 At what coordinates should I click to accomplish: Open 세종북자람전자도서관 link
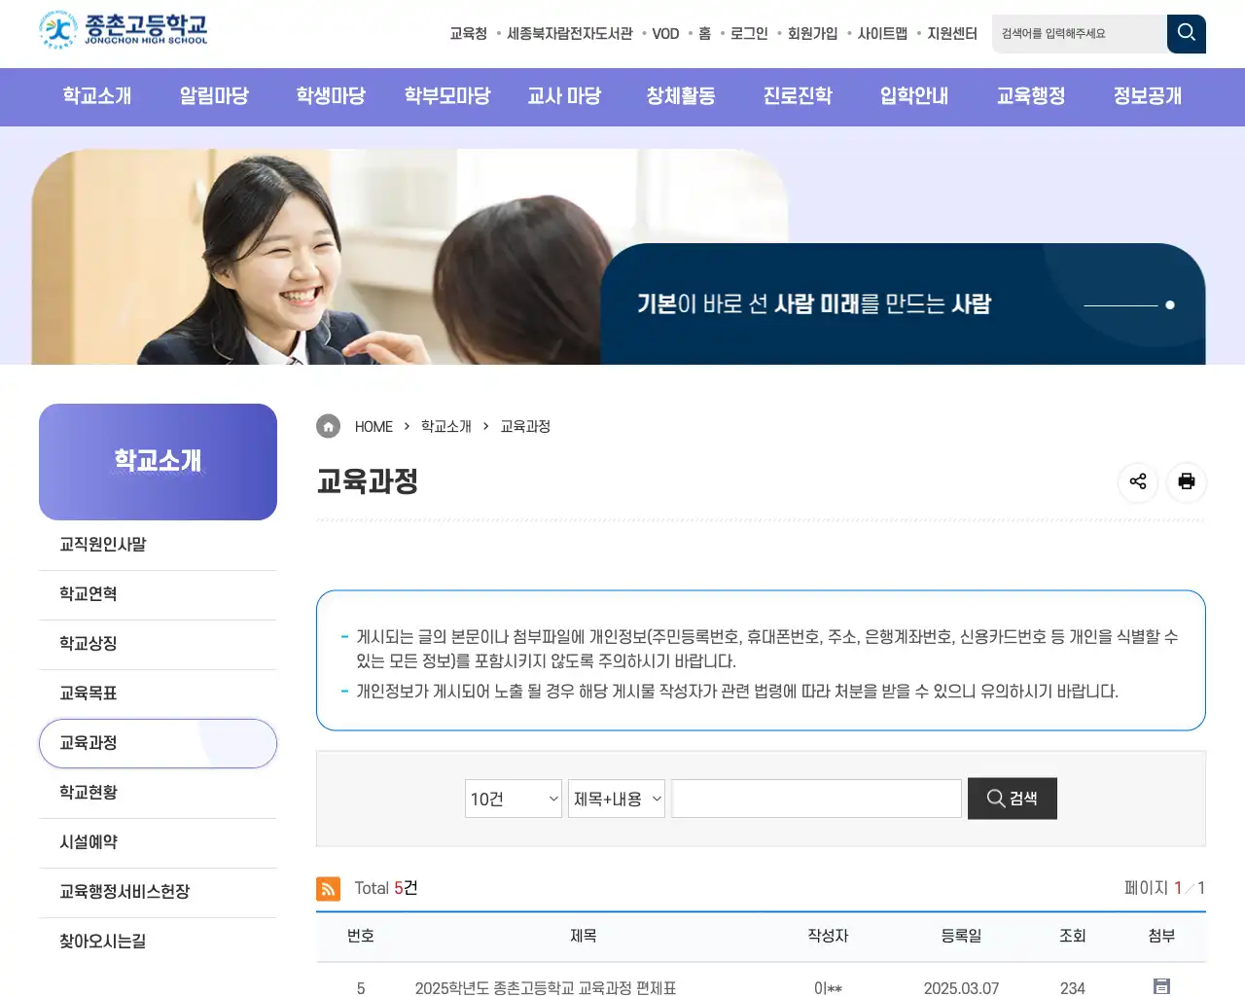[570, 33]
